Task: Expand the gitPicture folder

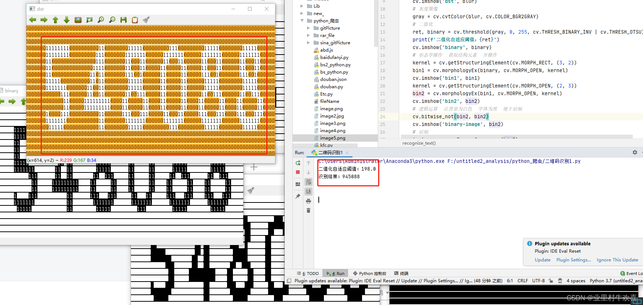Action: click(308, 28)
